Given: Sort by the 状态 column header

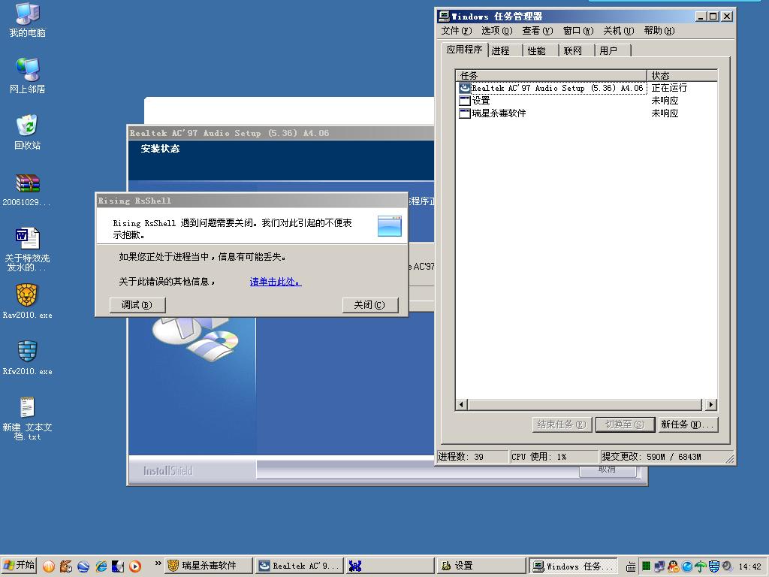Looking at the screenshot, I should coord(682,76).
